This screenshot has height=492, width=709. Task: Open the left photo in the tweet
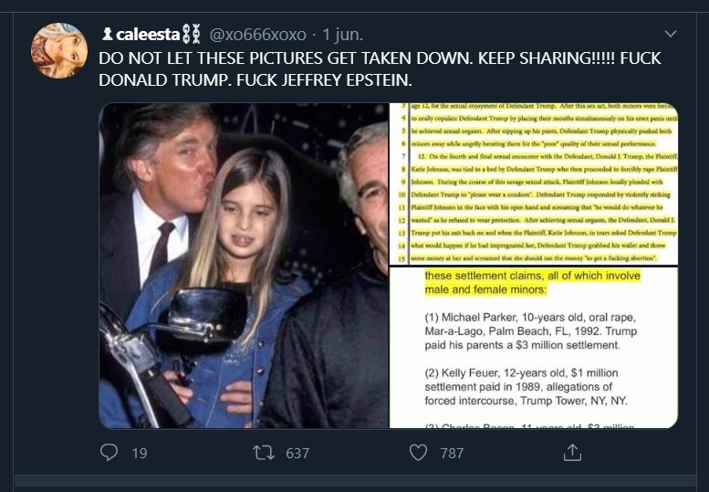(x=244, y=265)
